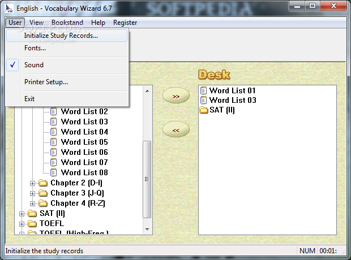Click Word List 07 document icon
This screenshot has width=351, height=260.
(54, 162)
